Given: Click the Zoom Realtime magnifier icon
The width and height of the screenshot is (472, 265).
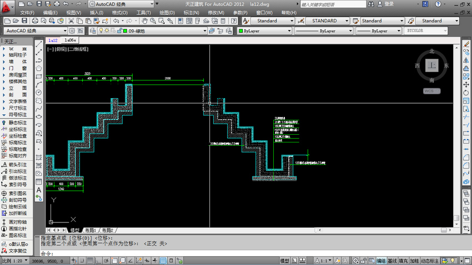Looking at the screenshot, I should pos(153,21).
